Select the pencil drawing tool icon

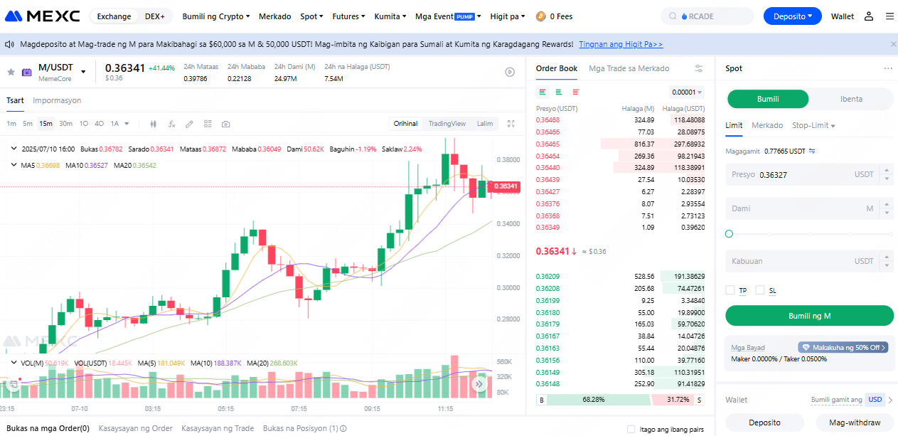pos(189,124)
